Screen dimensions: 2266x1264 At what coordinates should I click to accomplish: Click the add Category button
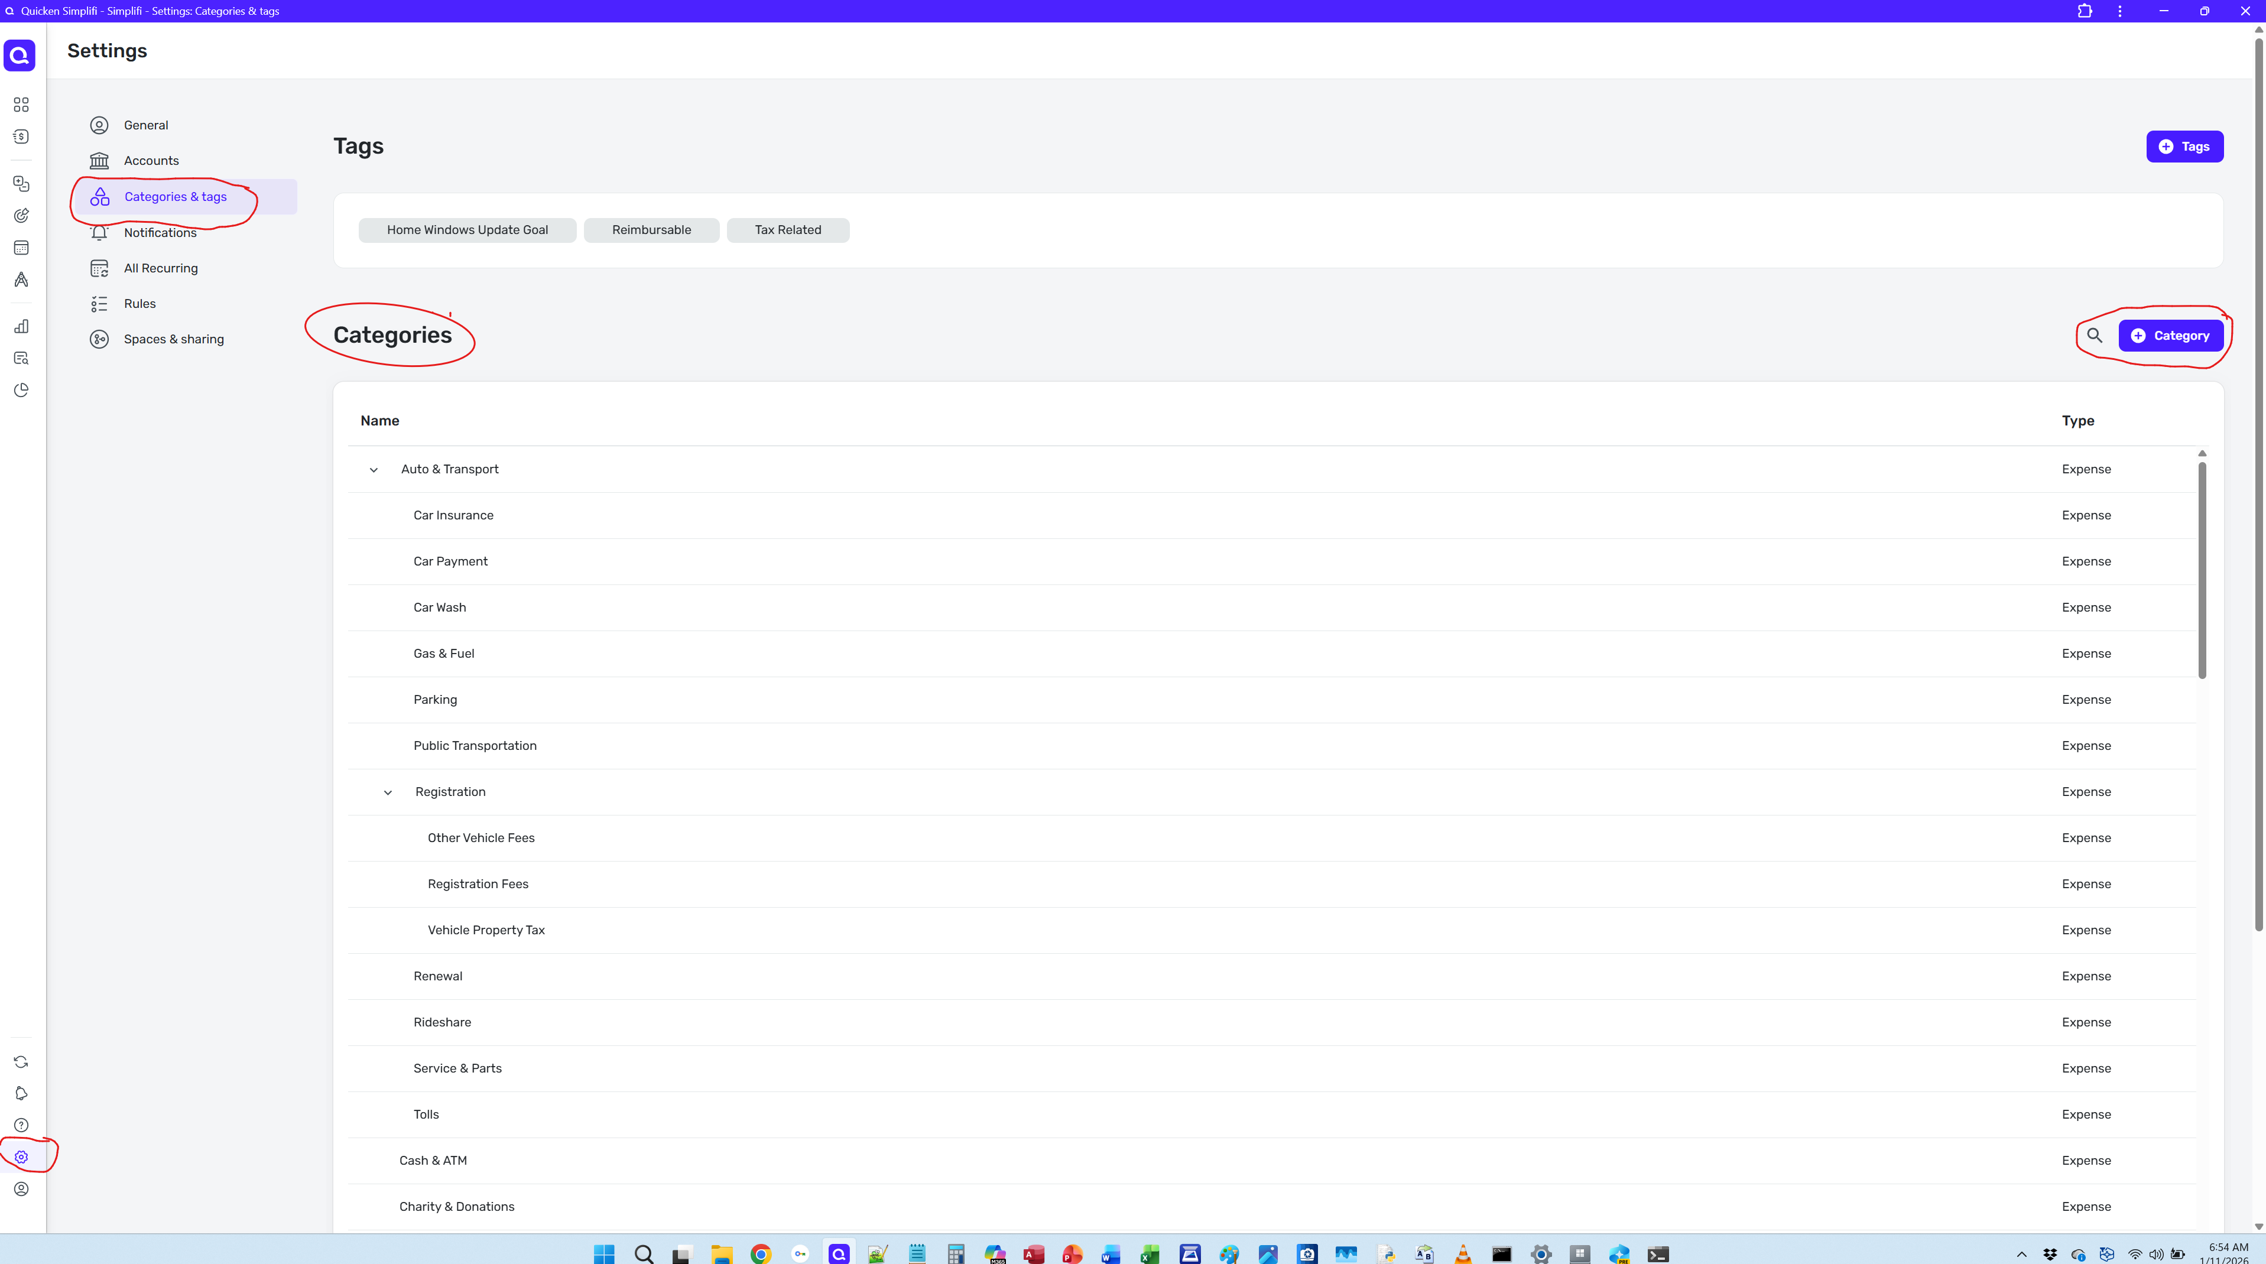(2170, 335)
